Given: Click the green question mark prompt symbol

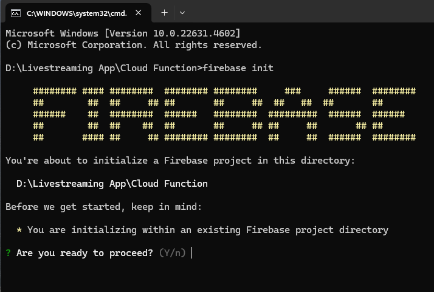Looking at the screenshot, I should click(x=8, y=253).
